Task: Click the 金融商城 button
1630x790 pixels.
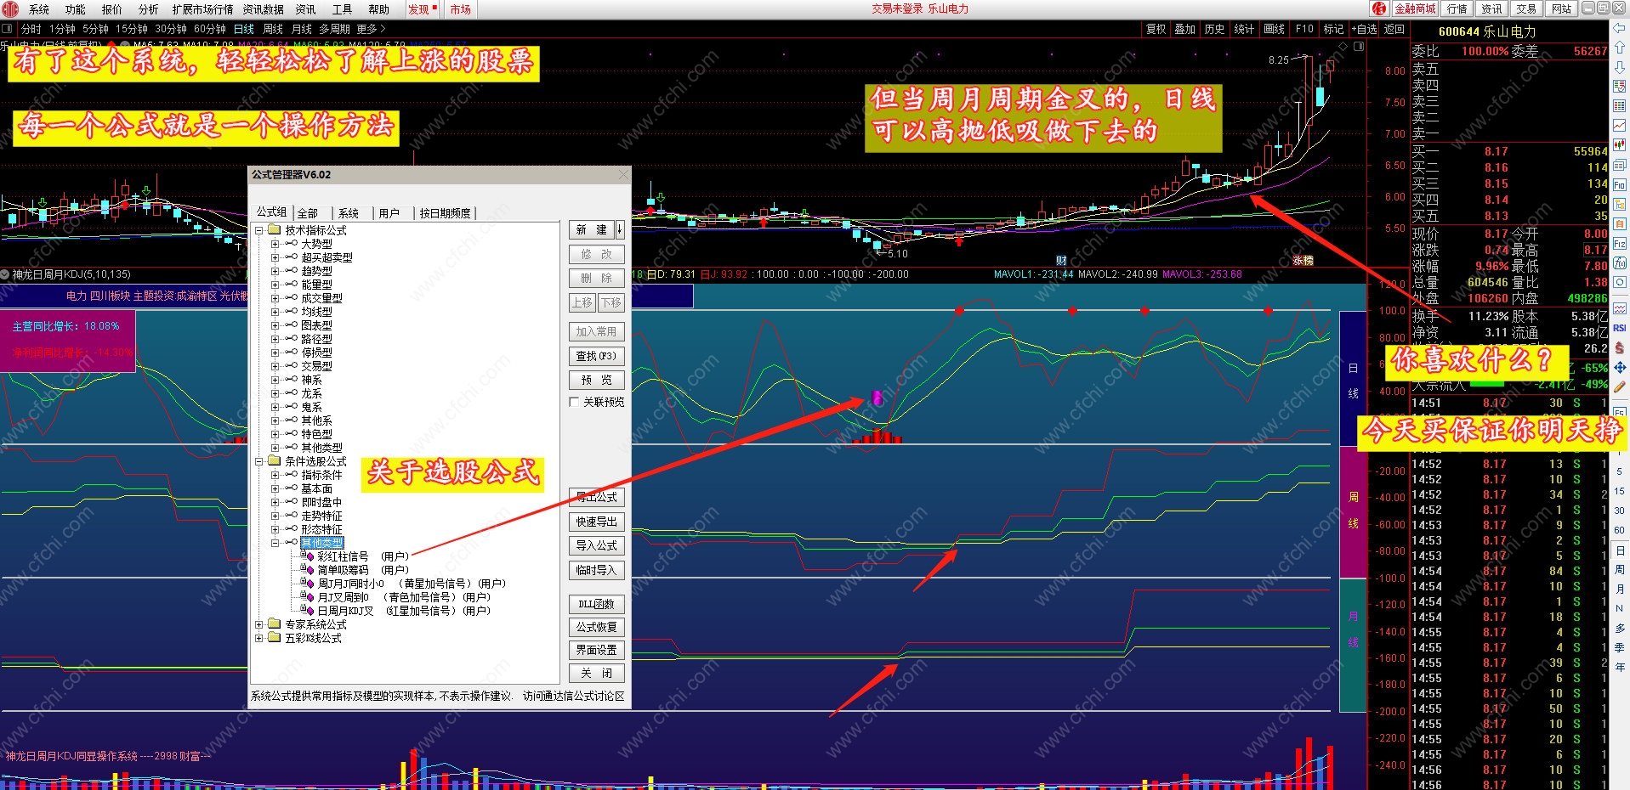Action: tap(1416, 8)
